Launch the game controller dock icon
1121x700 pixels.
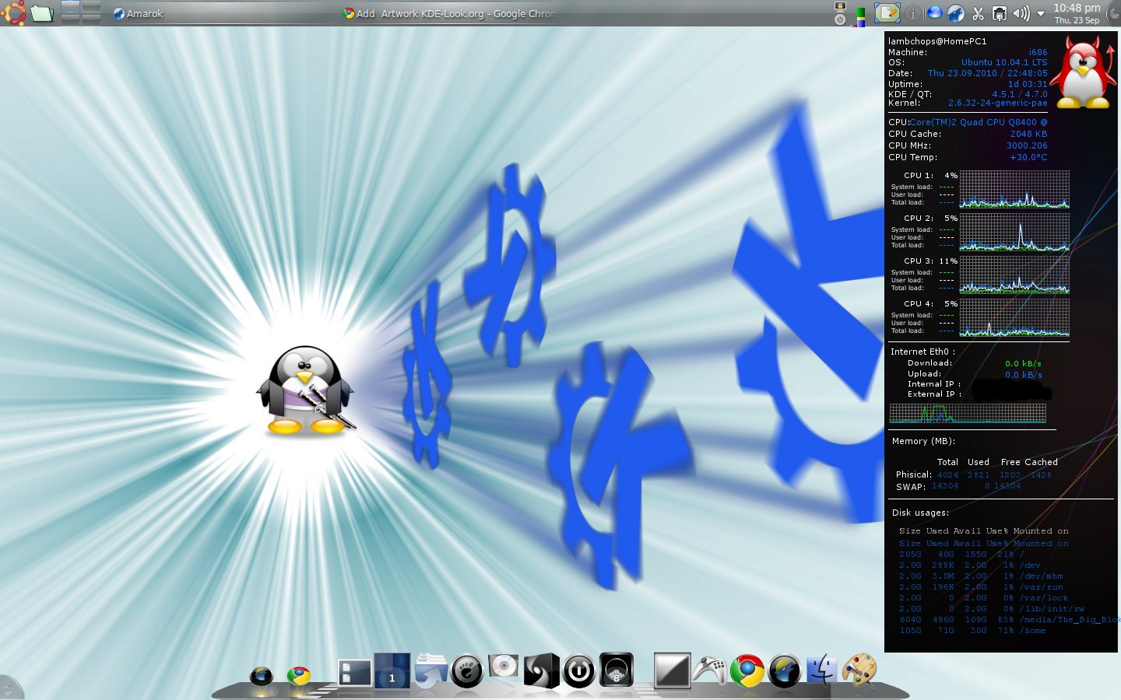pyautogui.click(x=709, y=670)
